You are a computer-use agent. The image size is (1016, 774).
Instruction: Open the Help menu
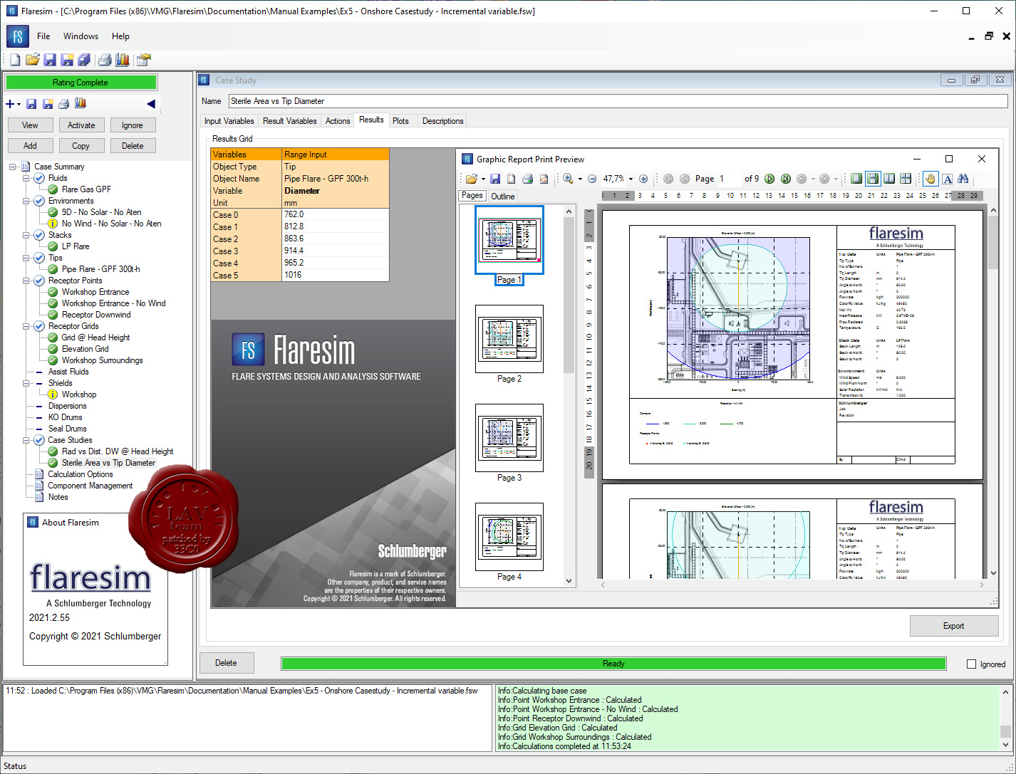(120, 36)
